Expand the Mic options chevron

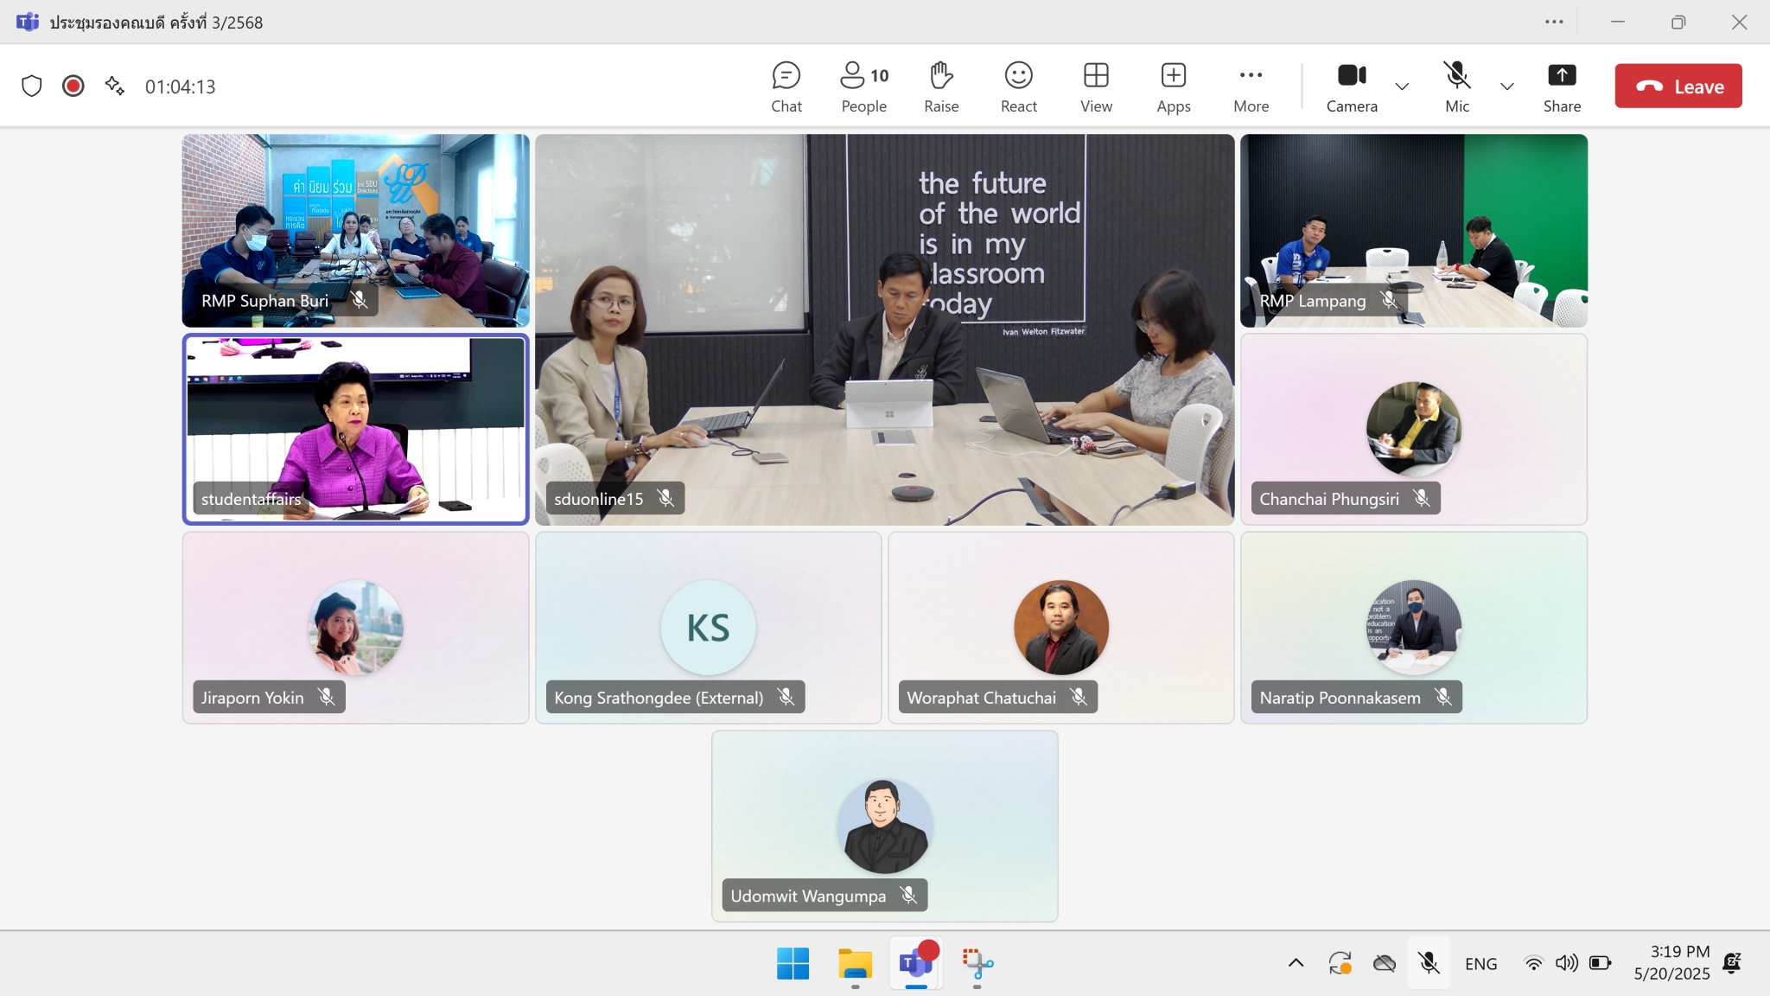click(x=1506, y=86)
